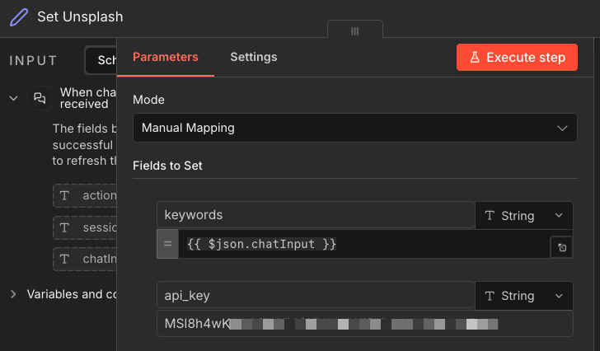Click the chat trigger node icon
Screen dimensions: 600x351
tap(39, 98)
